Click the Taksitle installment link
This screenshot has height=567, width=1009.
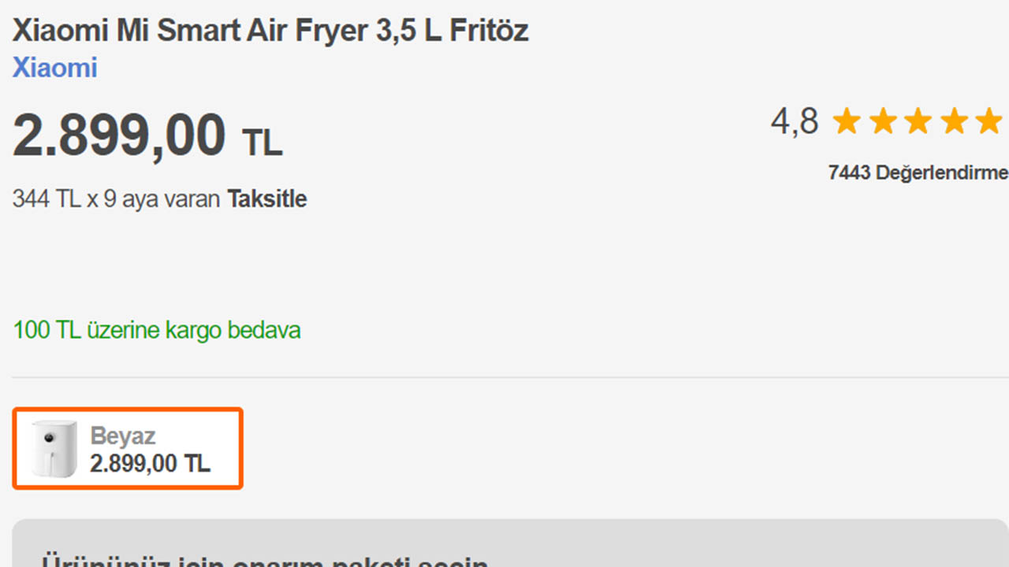(266, 199)
